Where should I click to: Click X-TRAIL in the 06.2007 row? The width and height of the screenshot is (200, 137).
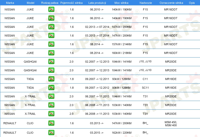[30, 96]
